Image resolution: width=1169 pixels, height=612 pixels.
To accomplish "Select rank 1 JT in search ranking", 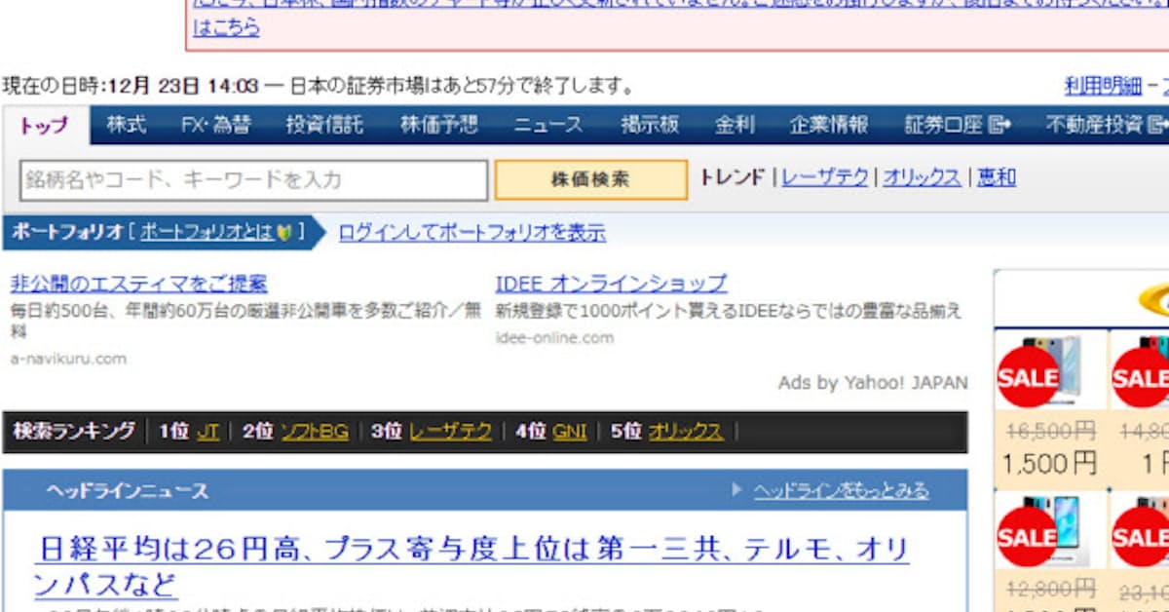I will point(207,432).
